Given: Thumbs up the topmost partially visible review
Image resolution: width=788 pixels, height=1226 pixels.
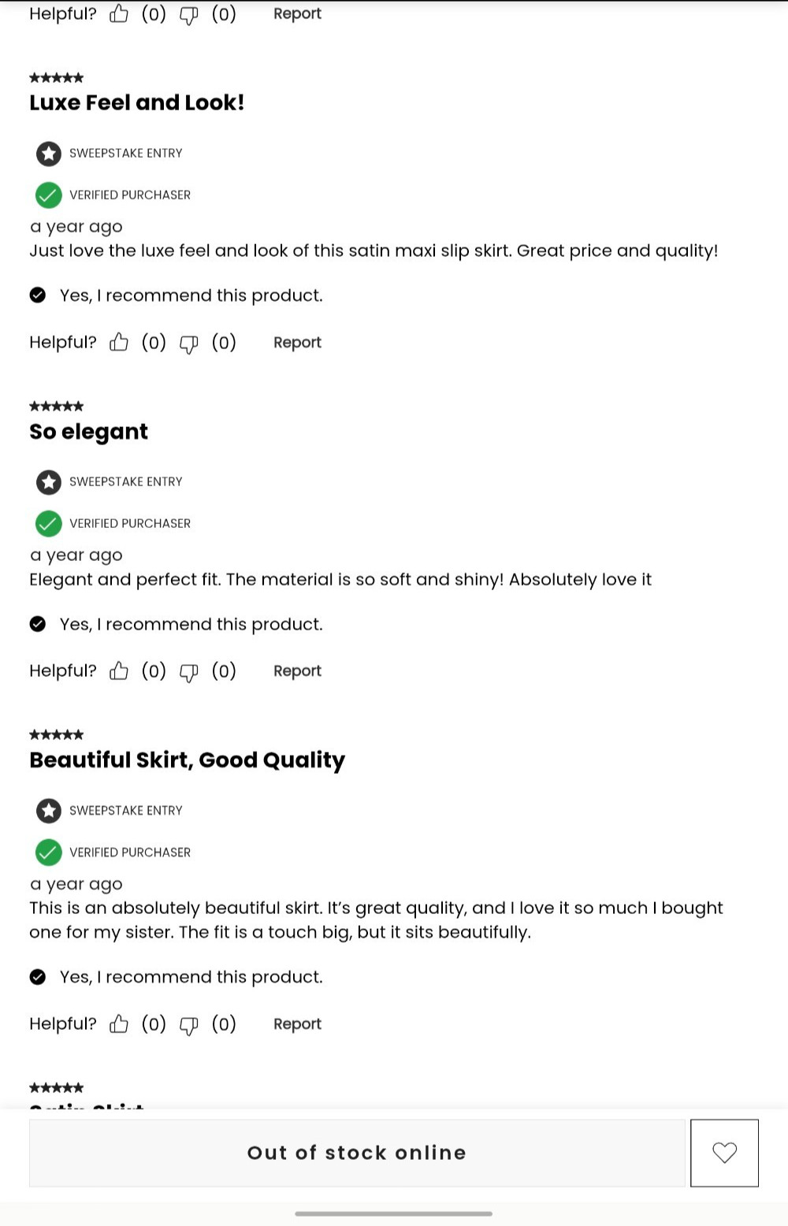Looking at the screenshot, I should [x=119, y=13].
